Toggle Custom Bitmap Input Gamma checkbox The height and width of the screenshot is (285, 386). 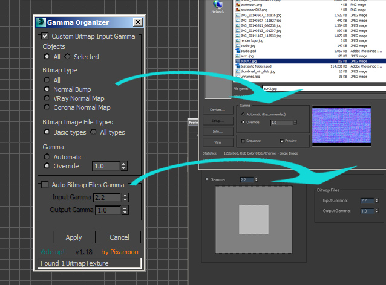pos(45,36)
